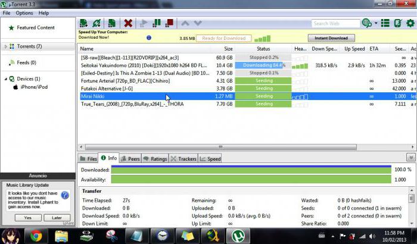417x244 pixels.
Task: Expand the Torrents (7) tree node
Action: coord(5,46)
